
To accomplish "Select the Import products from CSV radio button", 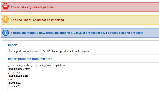I will point(10,51).
